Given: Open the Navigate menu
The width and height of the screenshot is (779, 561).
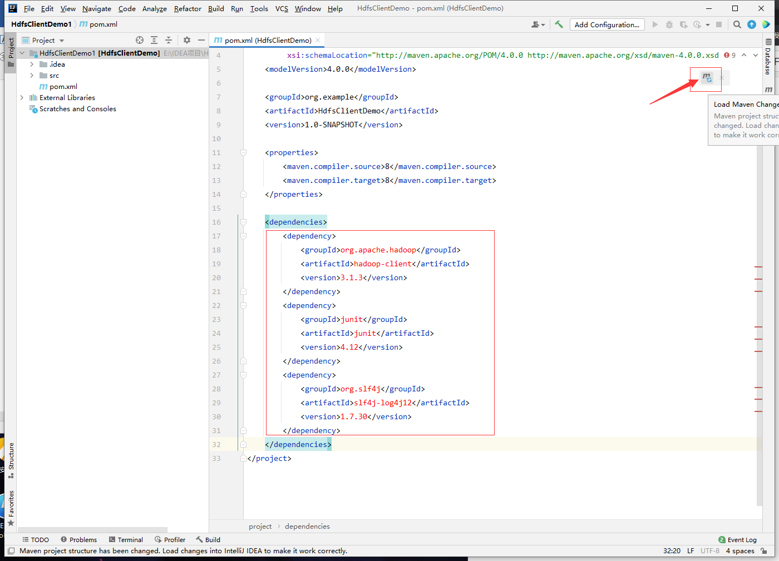Looking at the screenshot, I should click(x=97, y=8).
